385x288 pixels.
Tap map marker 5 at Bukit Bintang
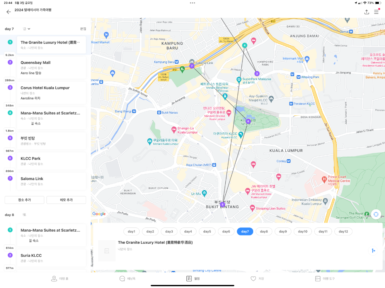coord(222,204)
